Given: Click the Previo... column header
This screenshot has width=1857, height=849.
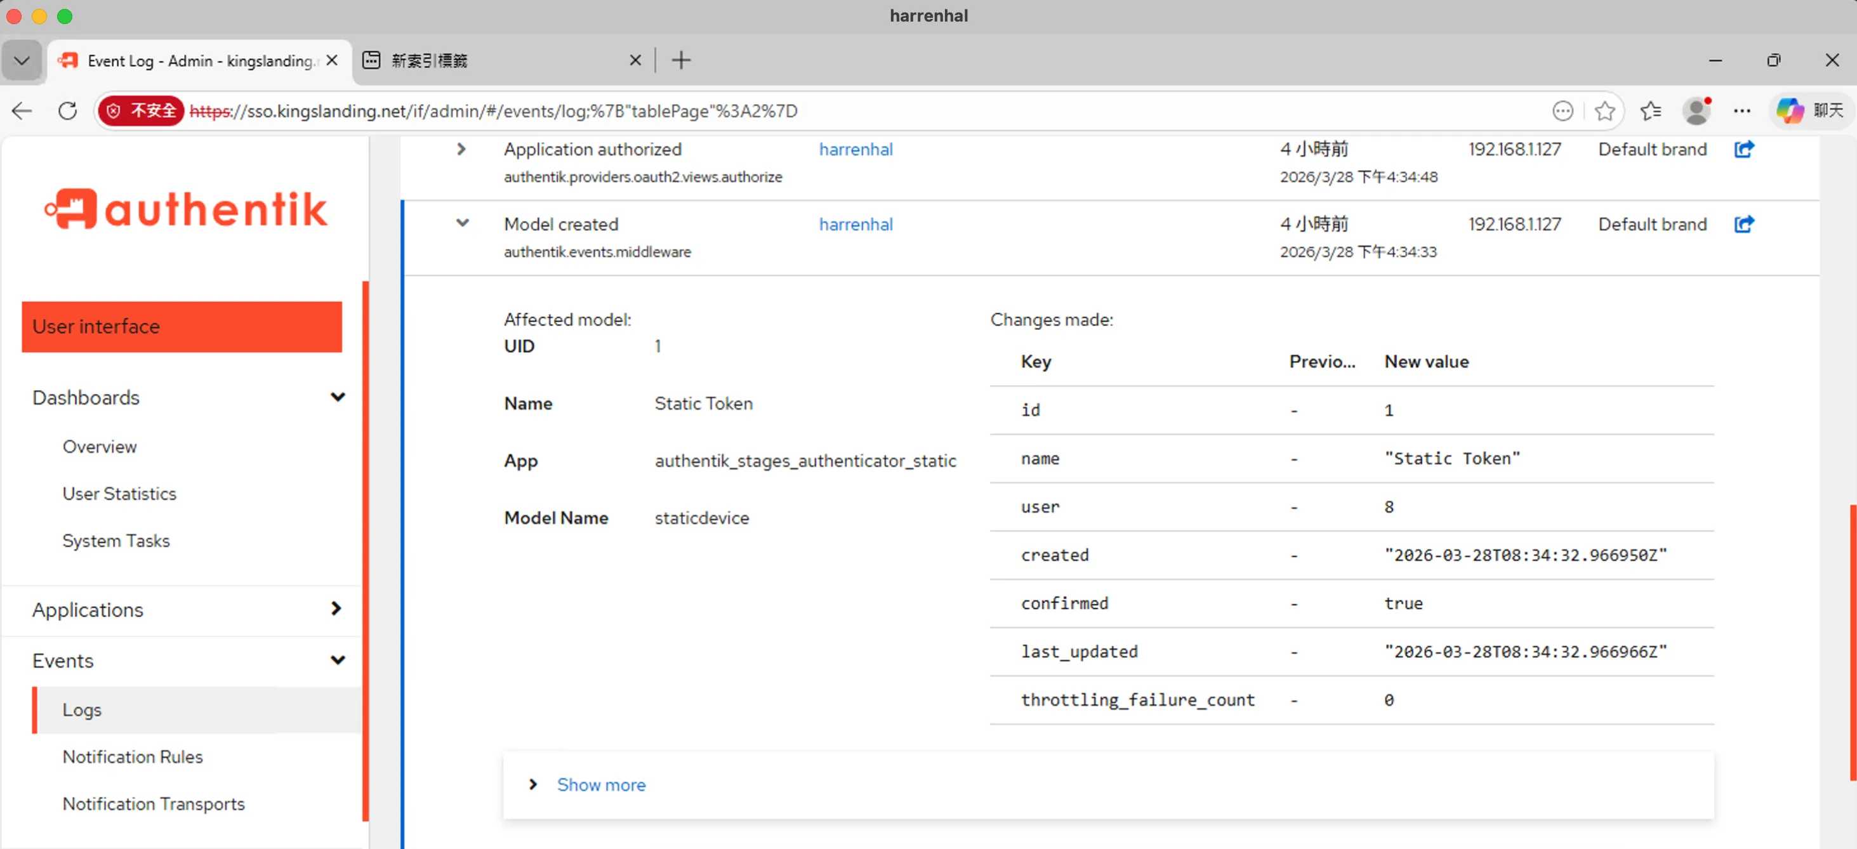Looking at the screenshot, I should (x=1321, y=362).
